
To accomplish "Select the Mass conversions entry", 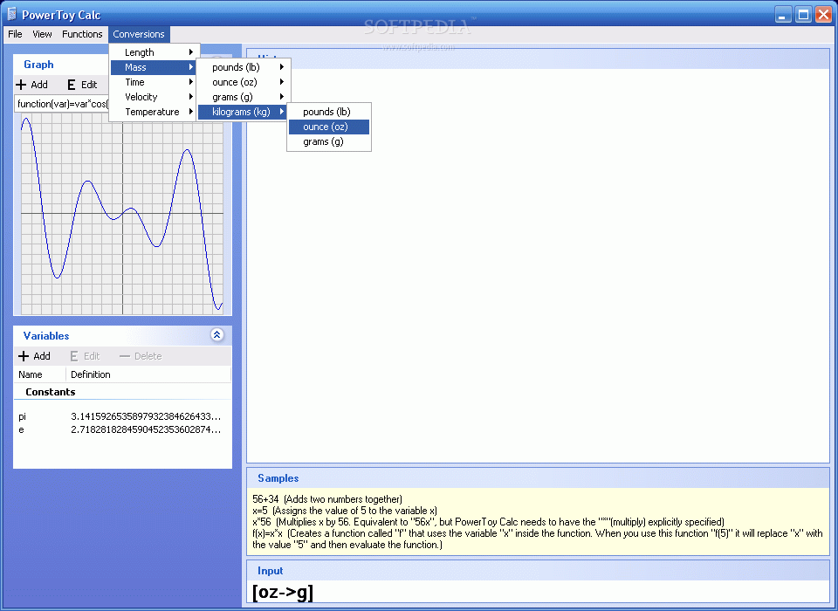I will point(154,67).
